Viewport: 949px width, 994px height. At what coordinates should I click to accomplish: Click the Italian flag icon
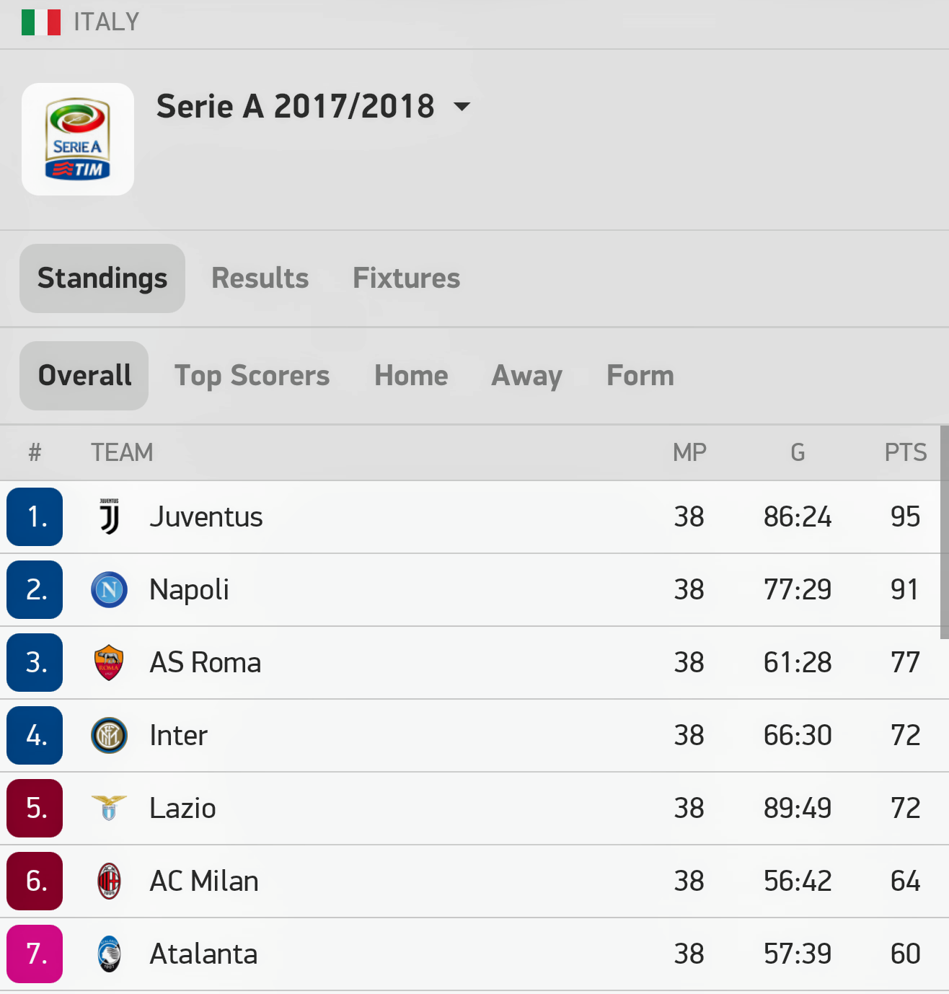(x=41, y=22)
